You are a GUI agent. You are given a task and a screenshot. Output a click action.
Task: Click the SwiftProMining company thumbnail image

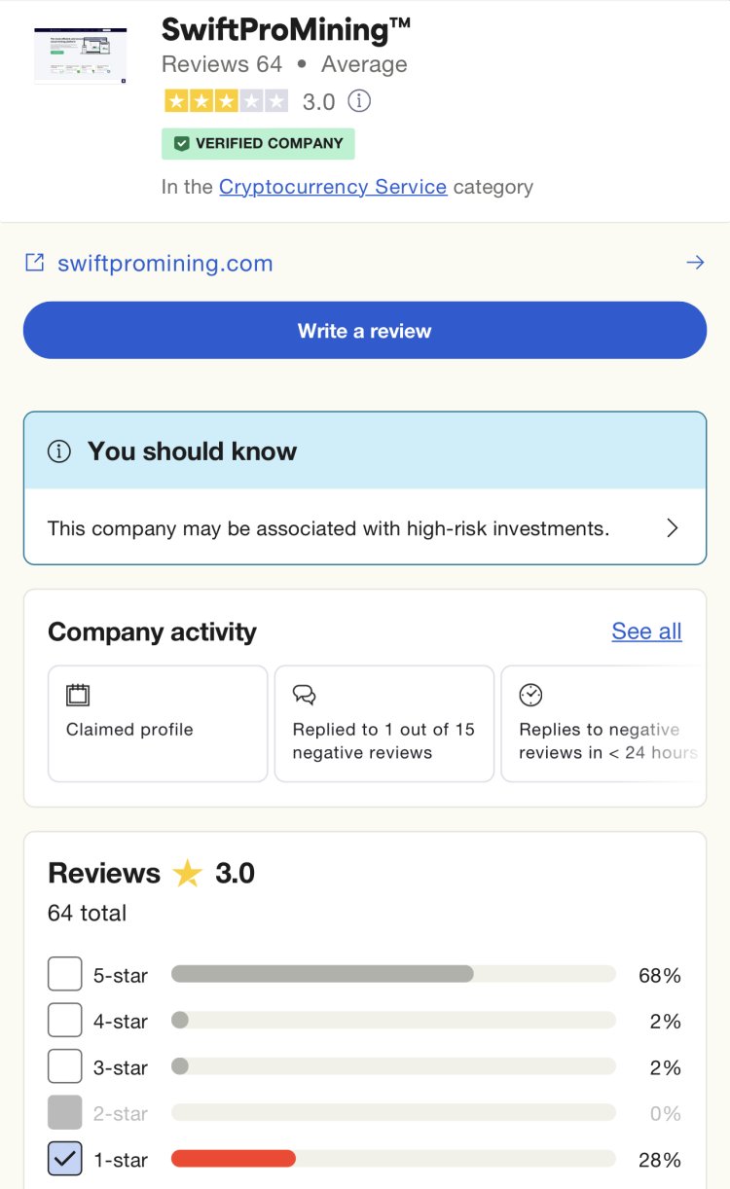[x=80, y=55]
